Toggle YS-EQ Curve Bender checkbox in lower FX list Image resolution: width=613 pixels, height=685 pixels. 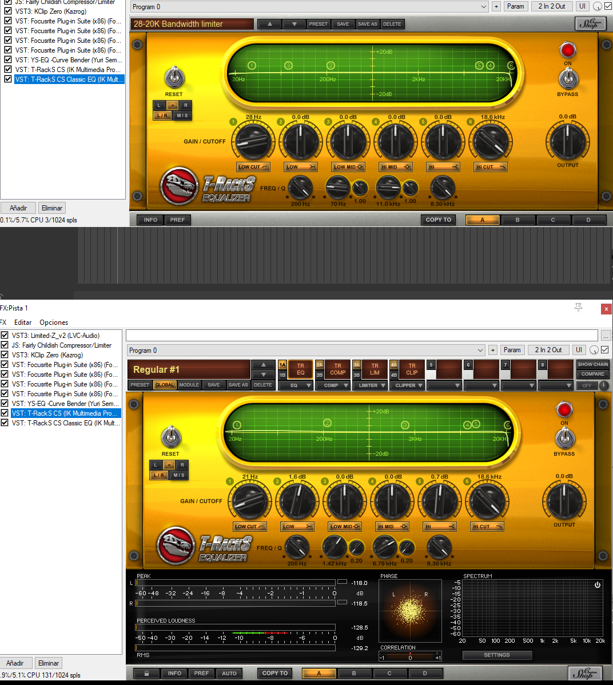coord(5,403)
